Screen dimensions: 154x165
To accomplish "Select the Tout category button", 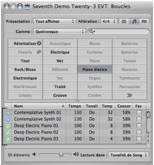I will tap(25, 61).
